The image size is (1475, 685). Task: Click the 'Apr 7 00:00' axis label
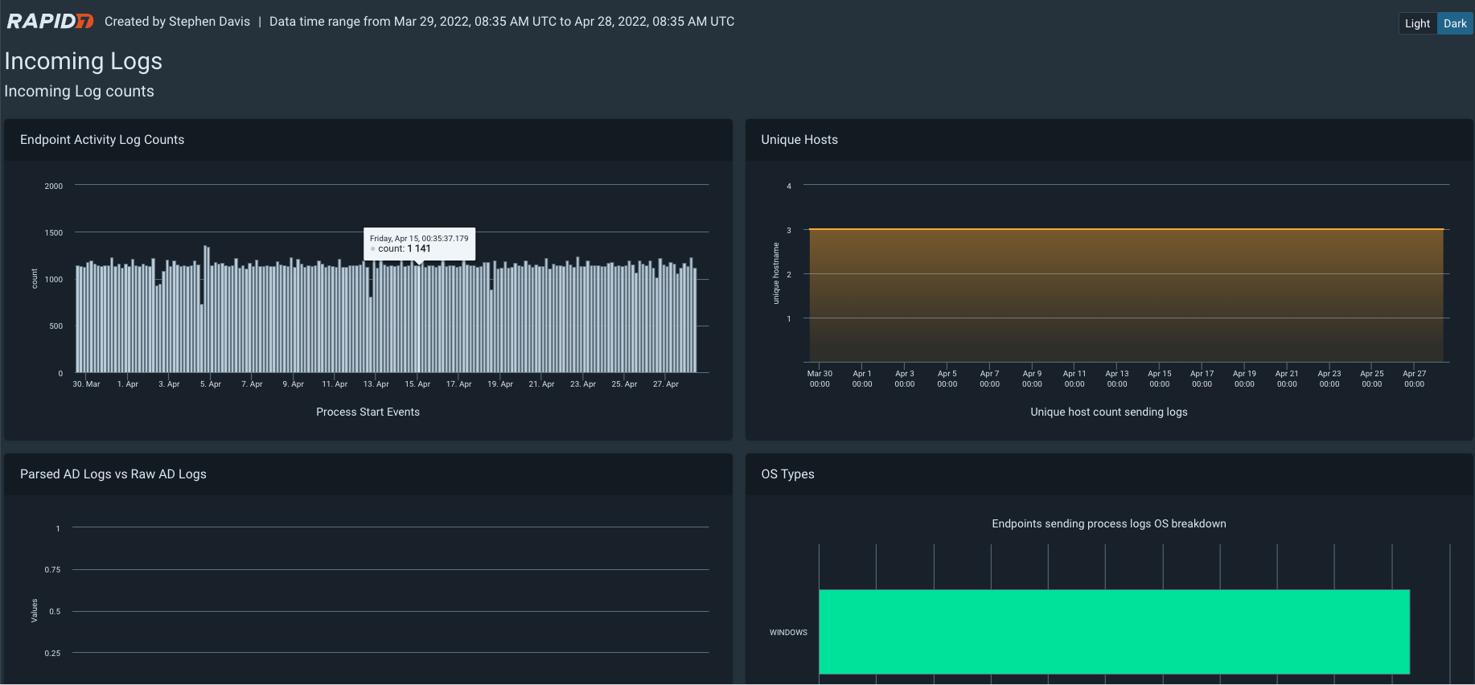point(989,379)
